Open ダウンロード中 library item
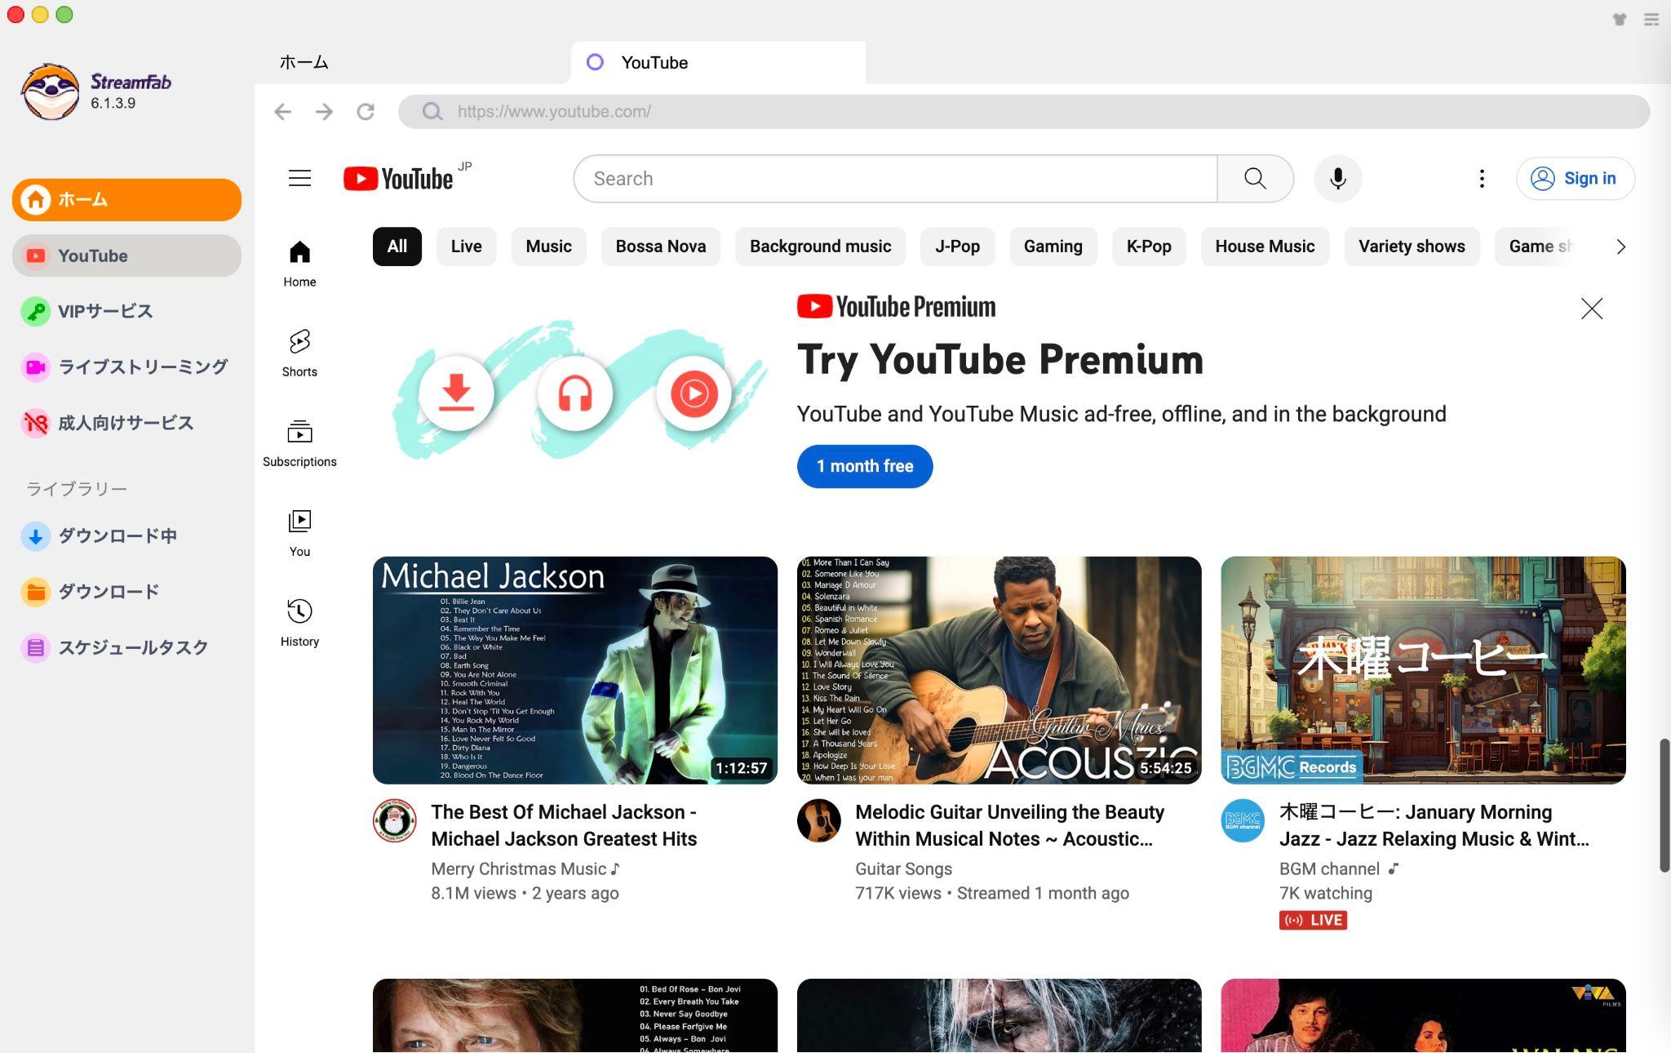Viewport: 1671px width, 1053px height. click(126, 536)
